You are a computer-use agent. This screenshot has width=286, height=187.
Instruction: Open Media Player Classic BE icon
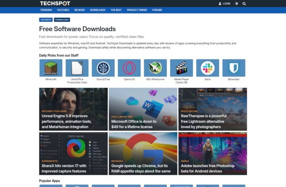point(182,68)
